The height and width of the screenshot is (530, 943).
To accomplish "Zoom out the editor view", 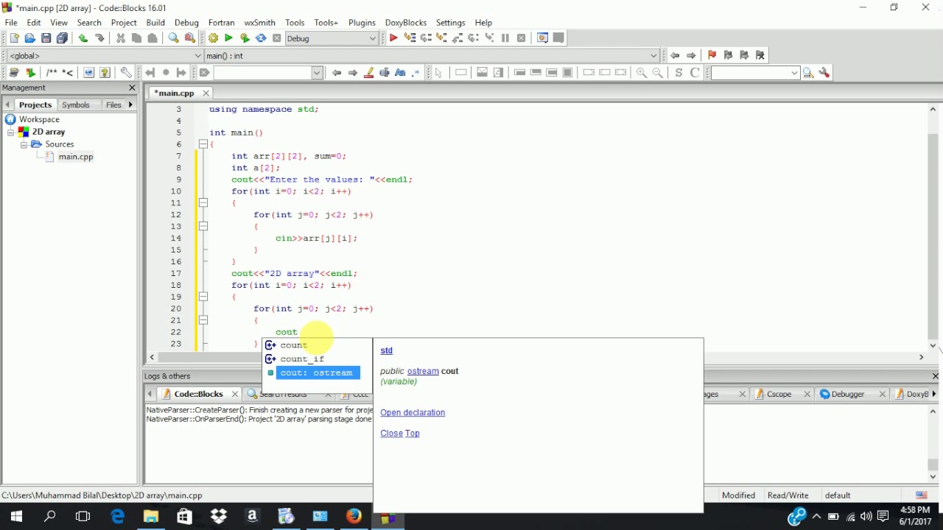I will (x=658, y=73).
